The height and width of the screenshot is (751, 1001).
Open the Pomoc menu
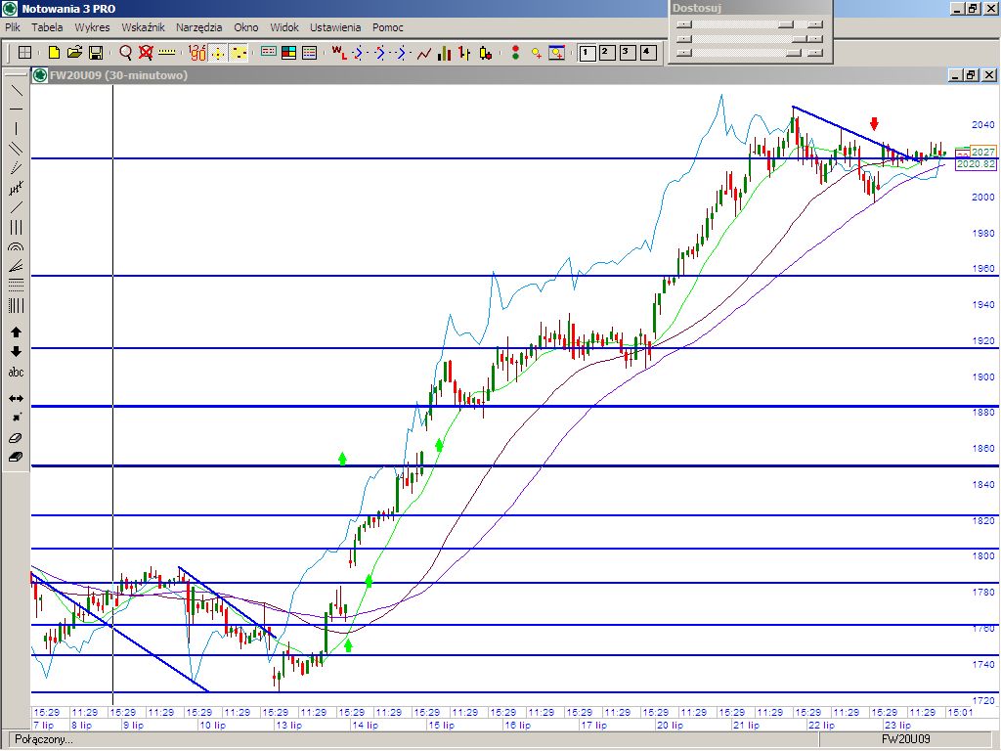coord(388,27)
